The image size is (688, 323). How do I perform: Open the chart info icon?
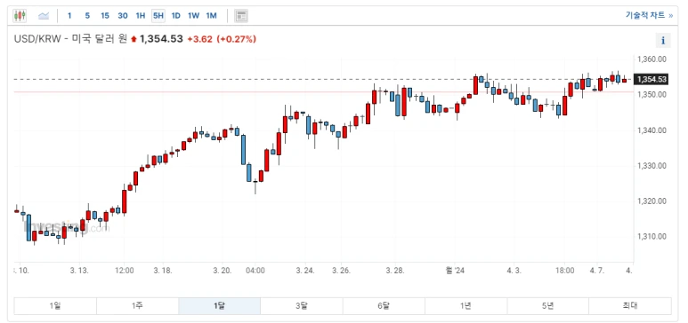(663, 41)
